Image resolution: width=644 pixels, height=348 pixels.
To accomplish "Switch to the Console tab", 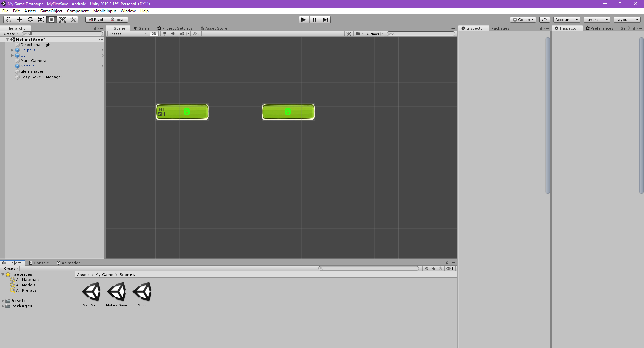I will pyautogui.click(x=39, y=263).
